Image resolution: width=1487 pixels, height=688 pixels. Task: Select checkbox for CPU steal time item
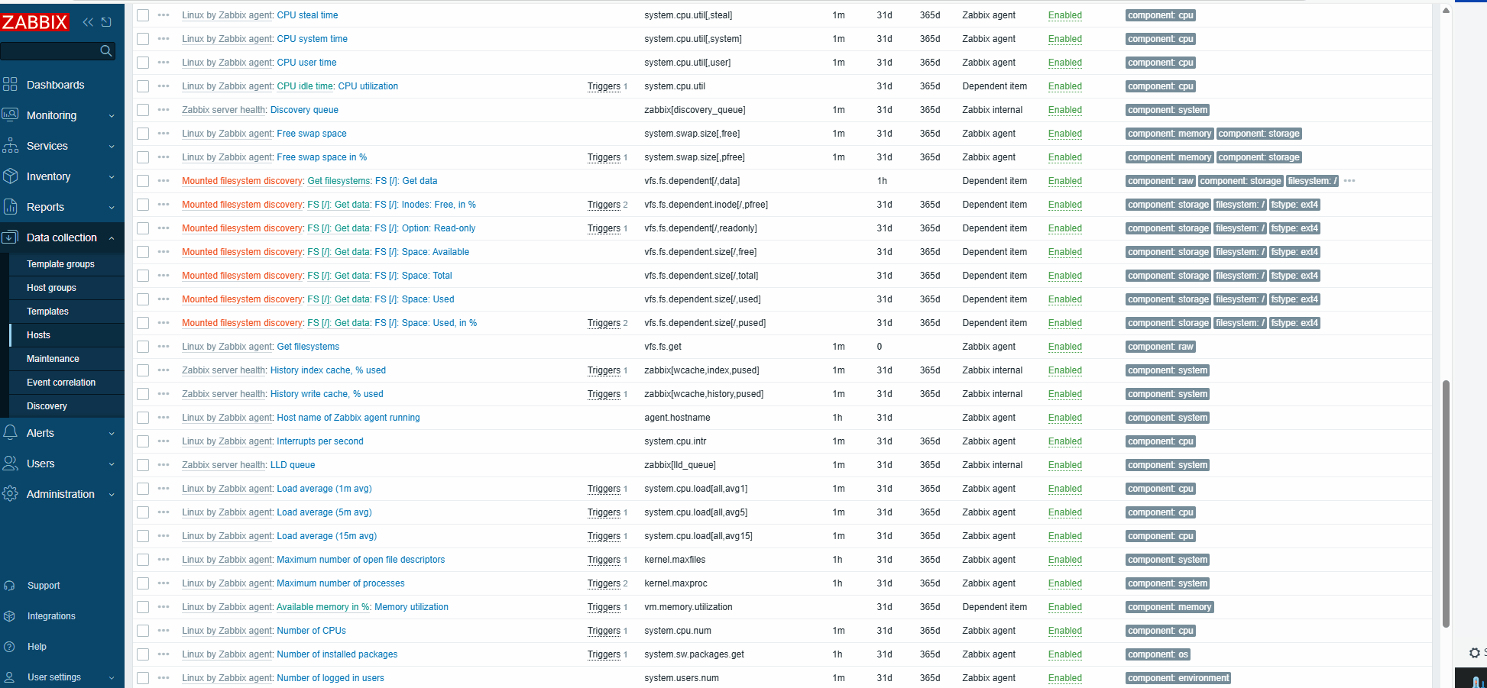coord(143,15)
